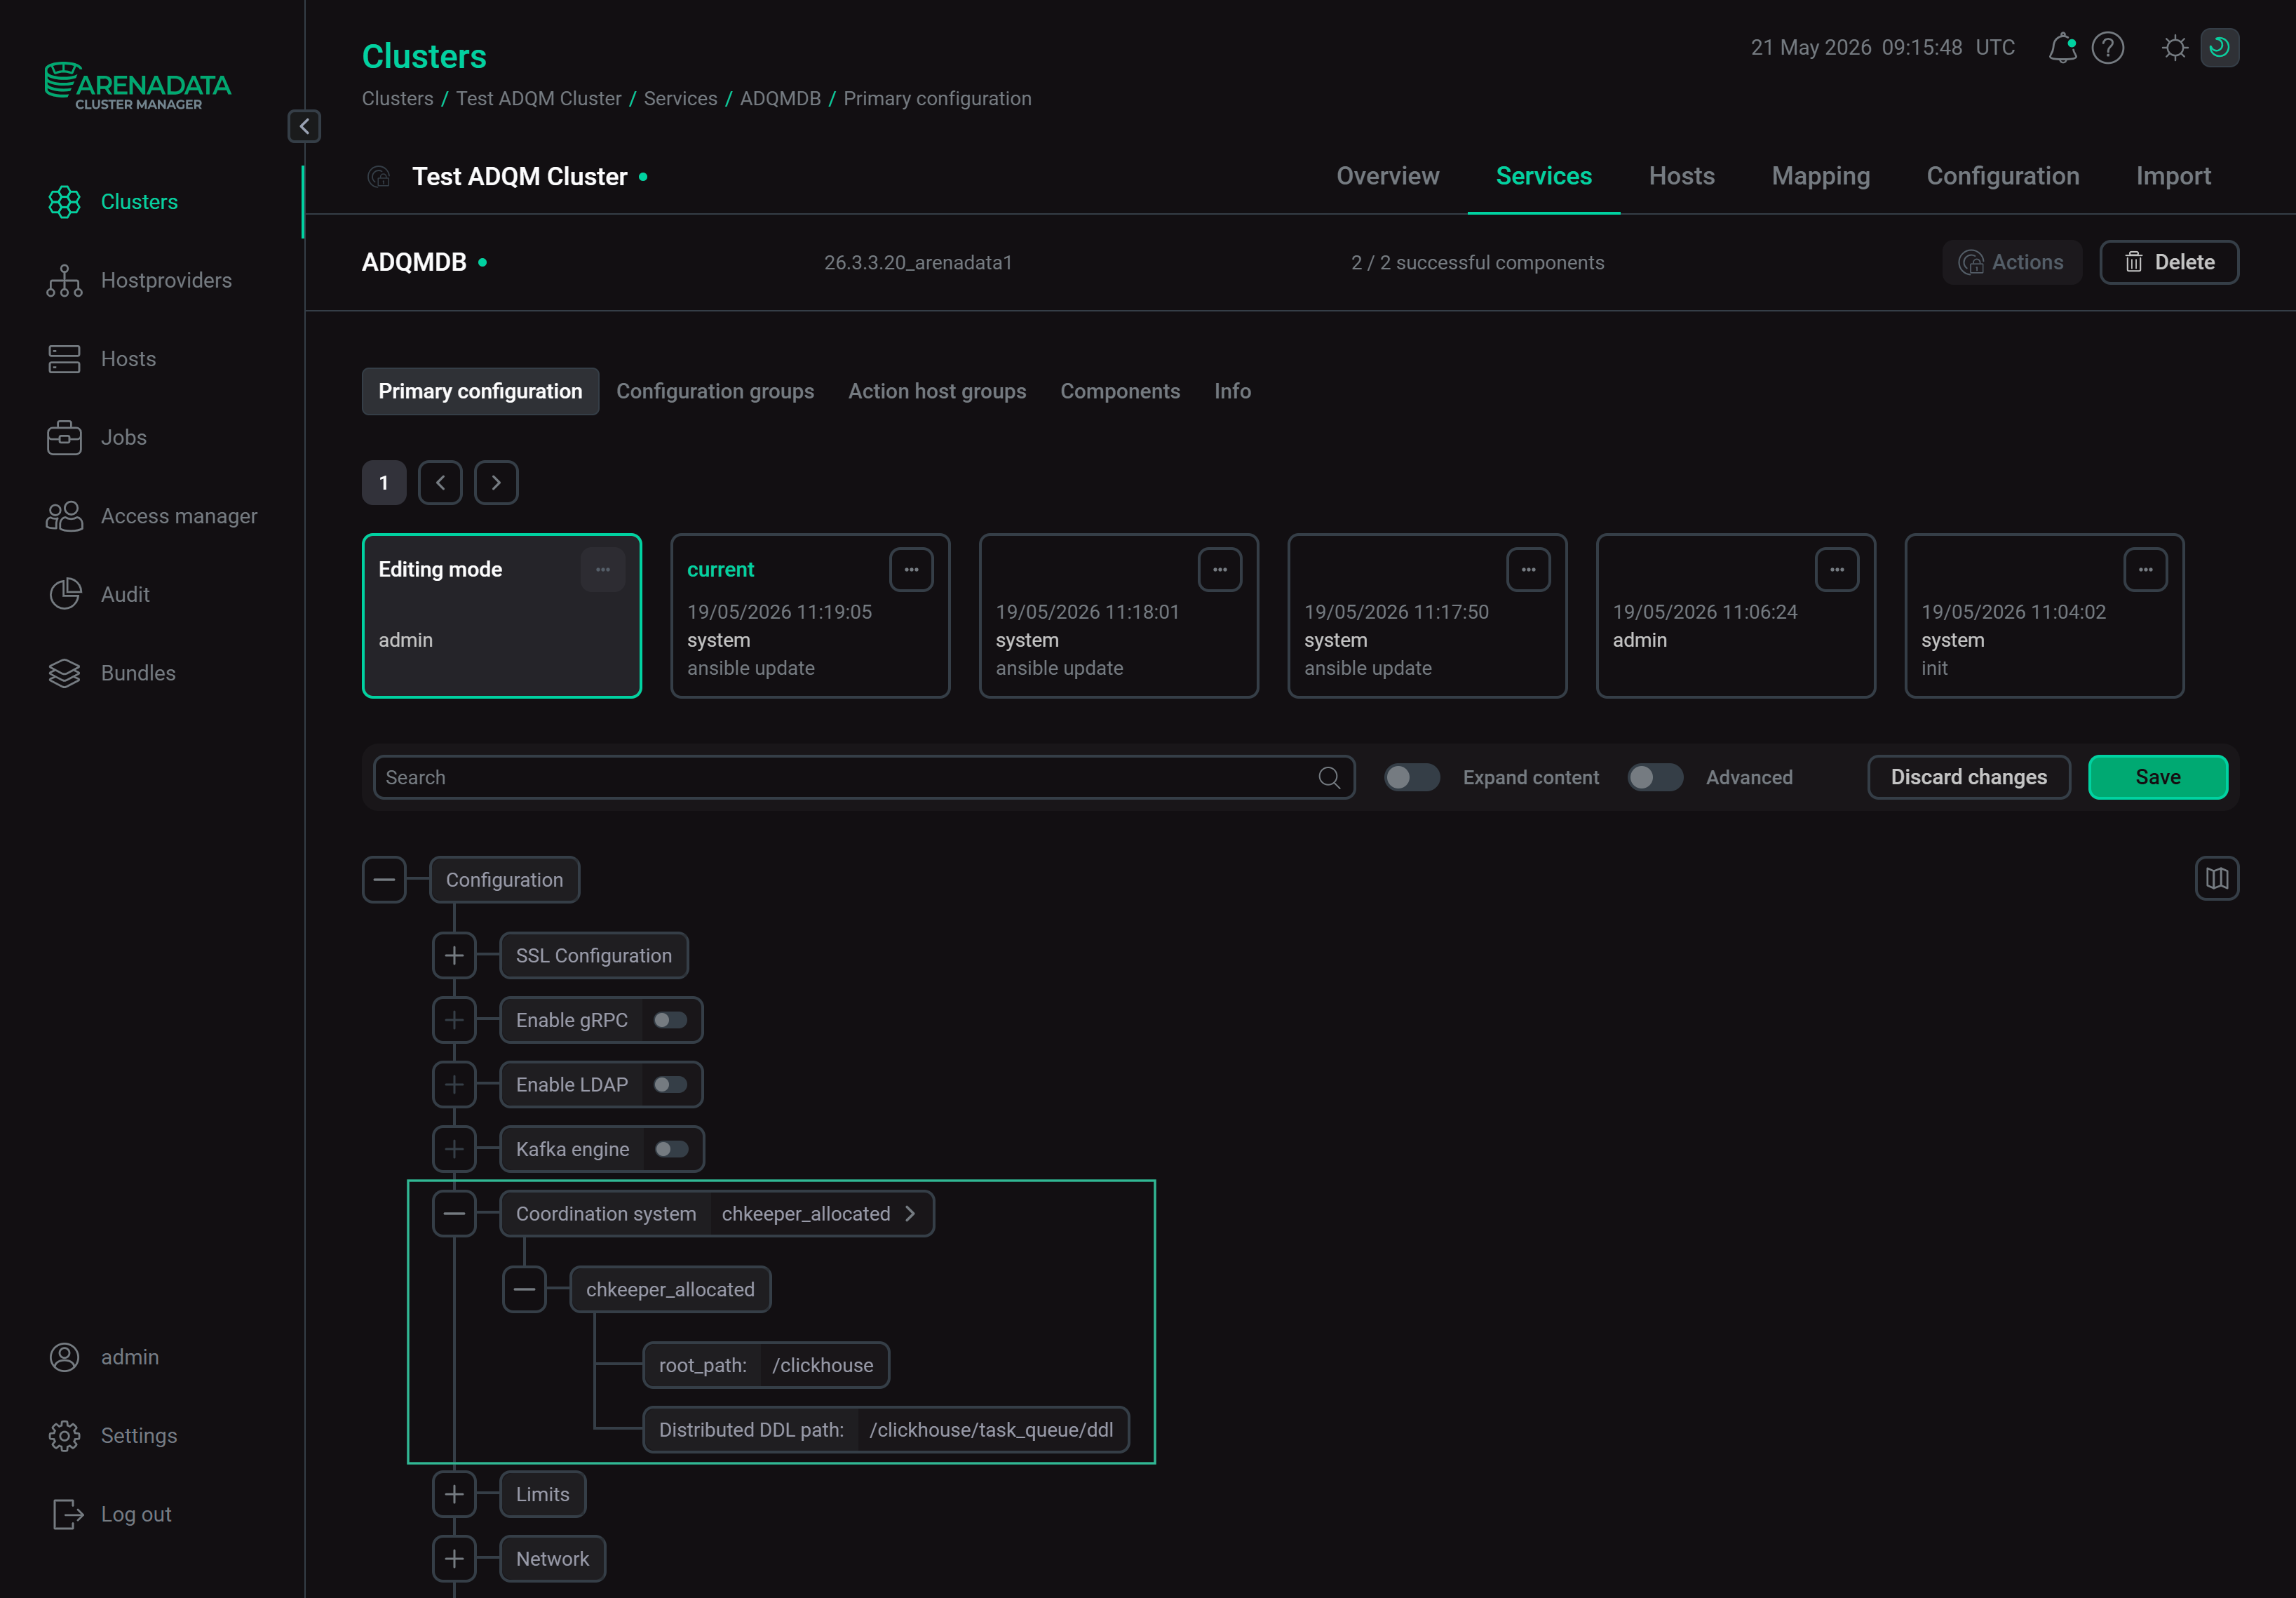Open the help icon
The width and height of the screenshot is (2296, 1598).
[x=2108, y=48]
